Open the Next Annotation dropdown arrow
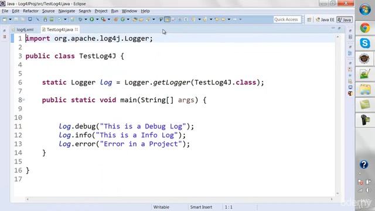375x211 pixels. pyautogui.click(x=199, y=19)
